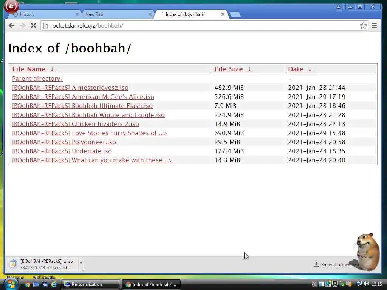The width and height of the screenshot is (387, 290).
Task: Open the Chrome hamburger menu
Action: [x=374, y=25]
